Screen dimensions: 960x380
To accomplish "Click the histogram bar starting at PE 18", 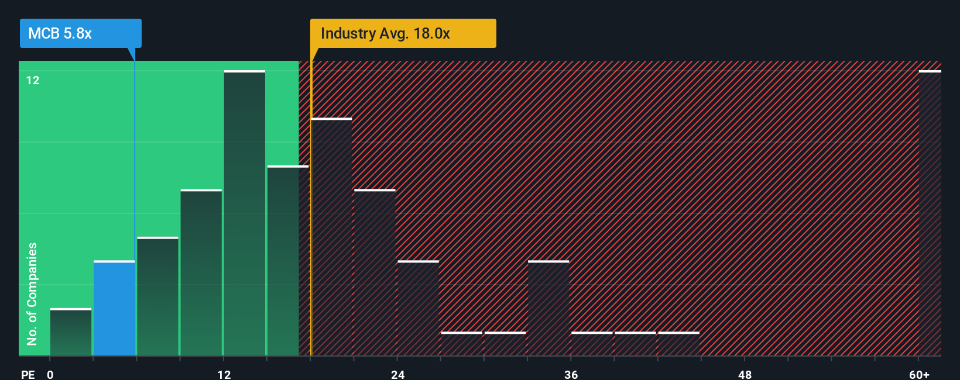I will coord(331,237).
